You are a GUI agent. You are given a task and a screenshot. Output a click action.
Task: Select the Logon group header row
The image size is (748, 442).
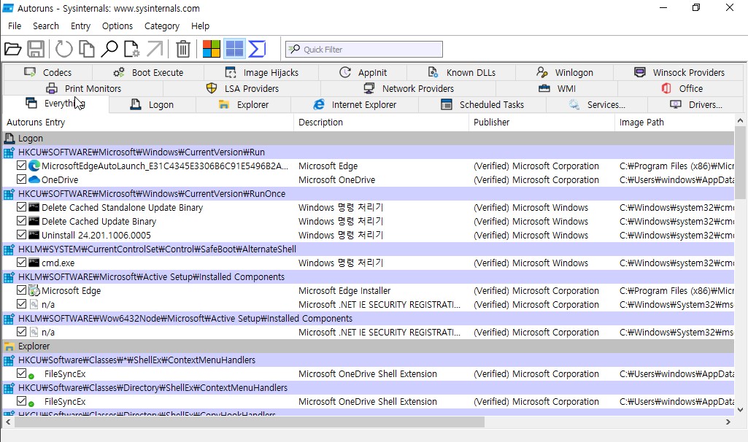pyautogui.click(x=369, y=139)
